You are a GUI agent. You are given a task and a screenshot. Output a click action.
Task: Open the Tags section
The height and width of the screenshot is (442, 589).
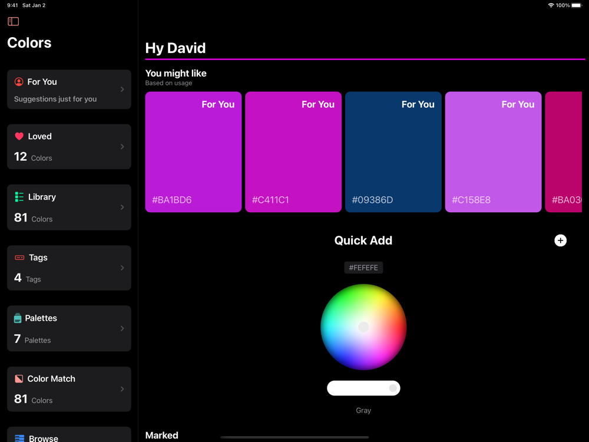click(69, 268)
